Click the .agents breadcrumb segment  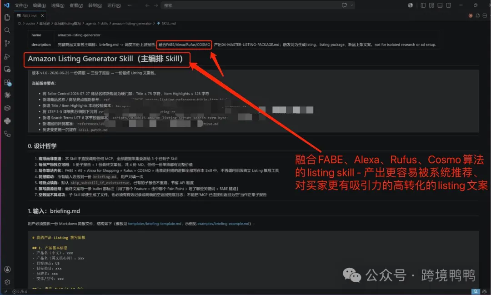(x=91, y=24)
